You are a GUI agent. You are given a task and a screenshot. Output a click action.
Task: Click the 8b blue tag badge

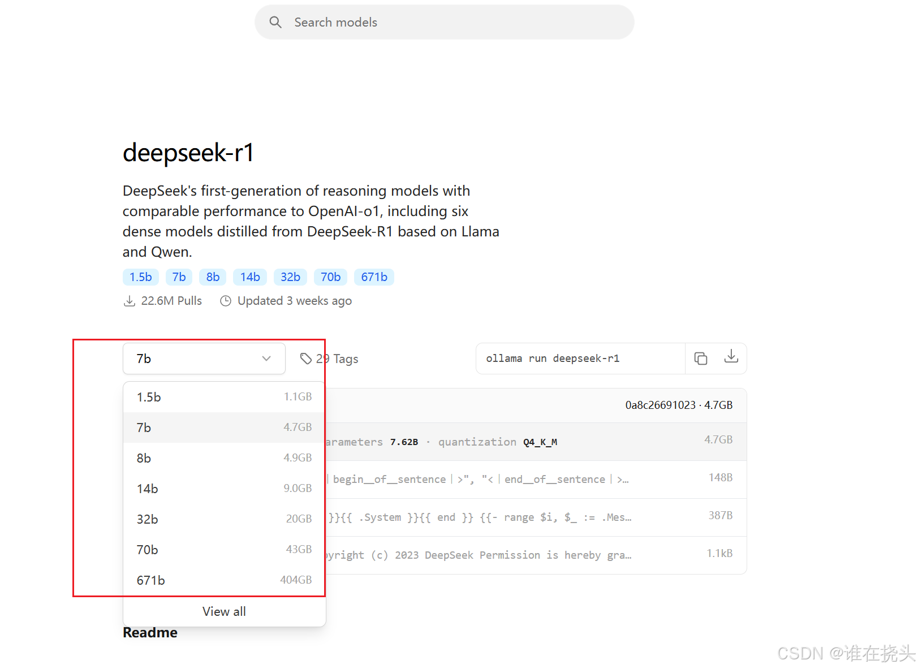pyautogui.click(x=213, y=277)
